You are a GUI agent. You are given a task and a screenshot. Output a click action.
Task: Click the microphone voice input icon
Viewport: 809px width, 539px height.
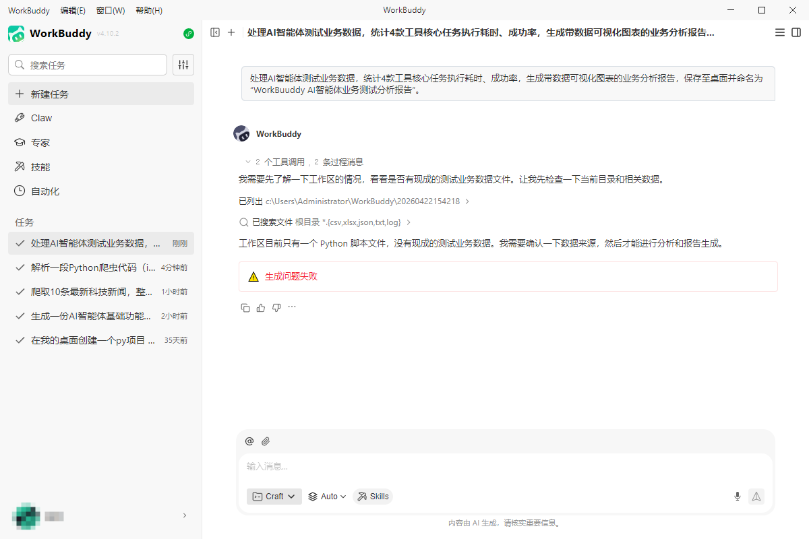(738, 497)
